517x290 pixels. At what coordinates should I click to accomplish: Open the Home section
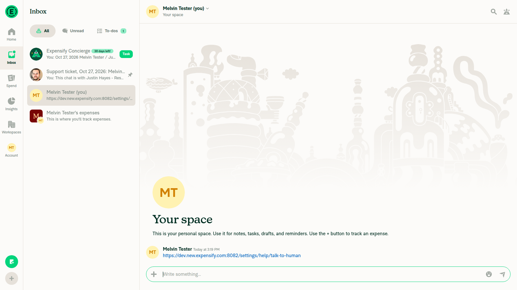tap(12, 35)
